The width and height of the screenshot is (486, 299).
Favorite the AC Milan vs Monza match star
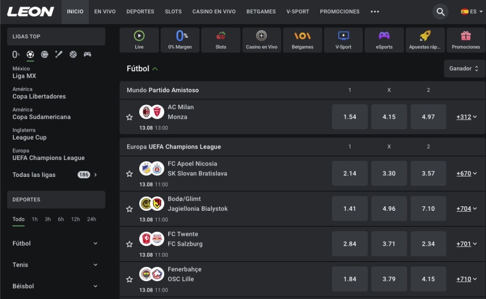coord(130,117)
